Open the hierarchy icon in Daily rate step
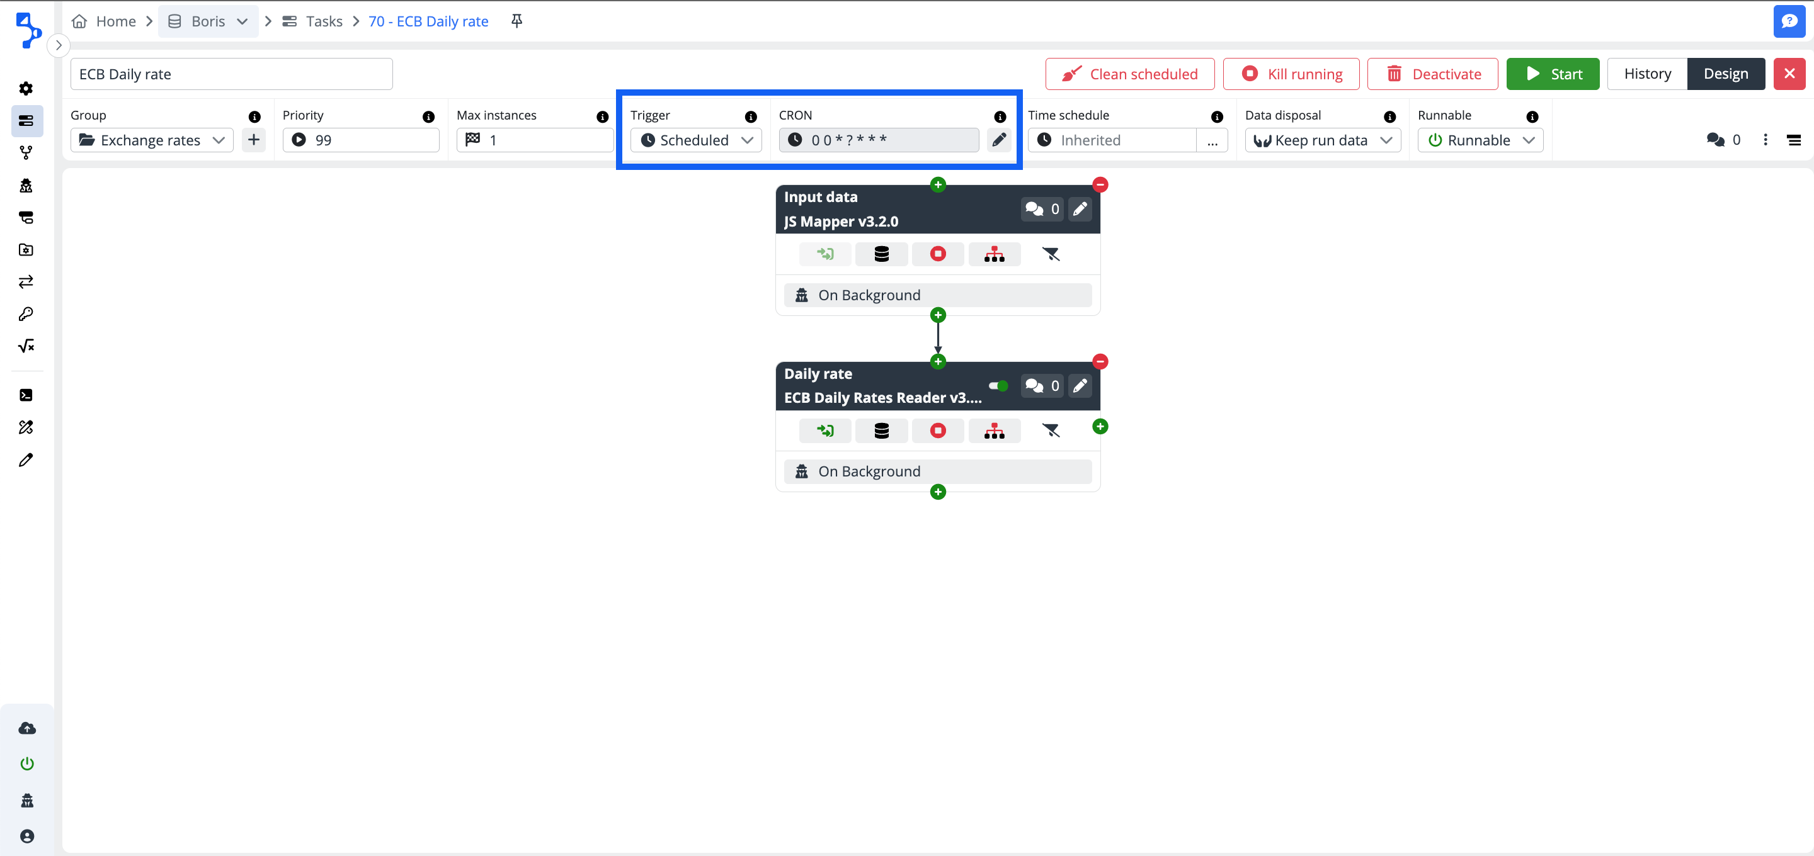This screenshot has width=1814, height=856. pyautogui.click(x=994, y=431)
